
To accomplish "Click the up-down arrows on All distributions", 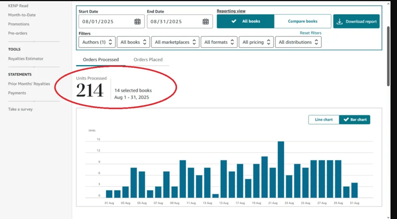I will tap(316, 42).
